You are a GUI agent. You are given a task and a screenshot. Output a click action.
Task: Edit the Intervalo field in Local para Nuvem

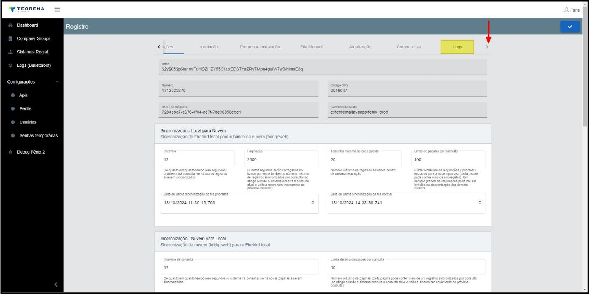pyautogui.click(x=198, y=159)
